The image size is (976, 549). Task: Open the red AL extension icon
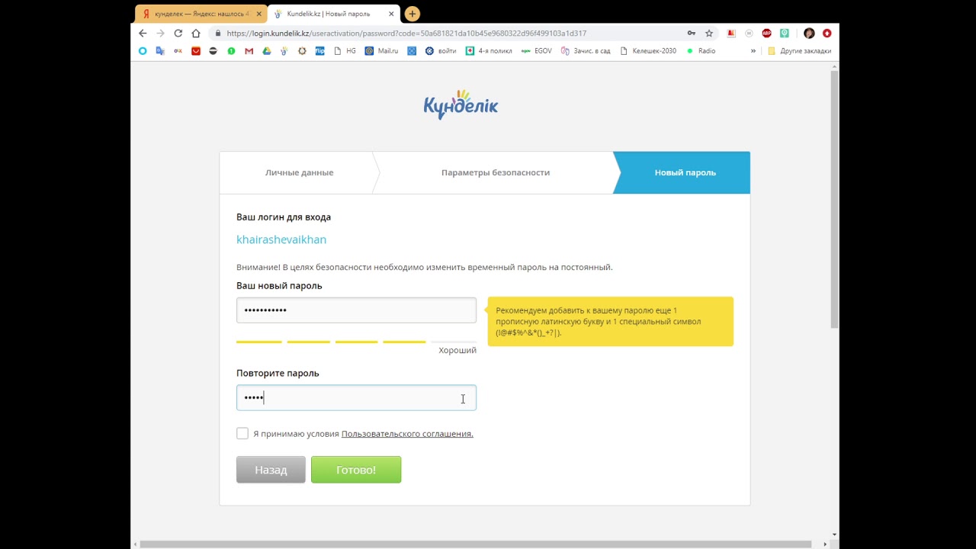(x=731, y=34)
